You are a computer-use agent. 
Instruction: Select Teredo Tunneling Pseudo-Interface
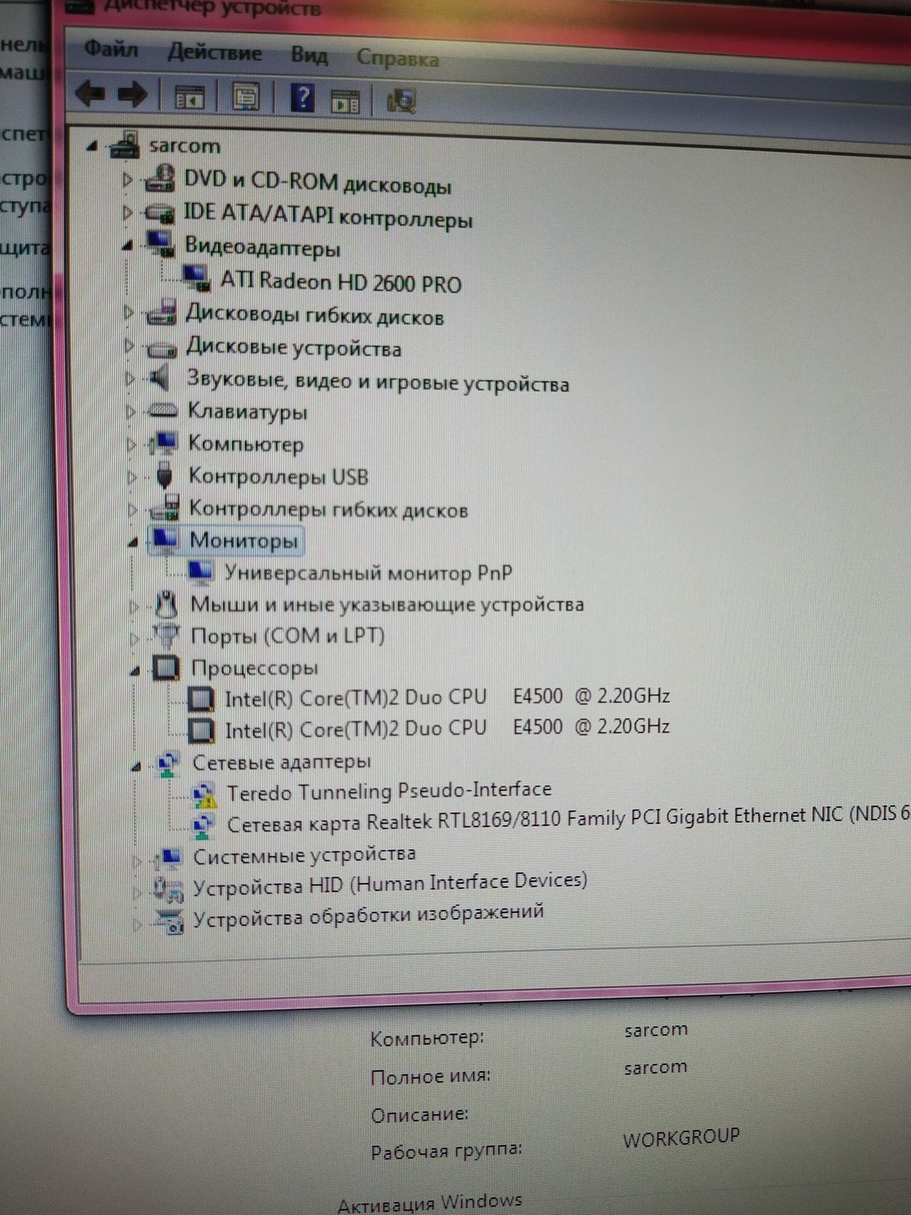pos(389,791)
